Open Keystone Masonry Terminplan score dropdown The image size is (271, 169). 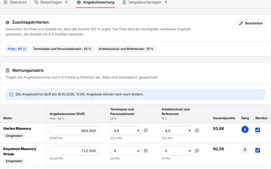point(125,151)
